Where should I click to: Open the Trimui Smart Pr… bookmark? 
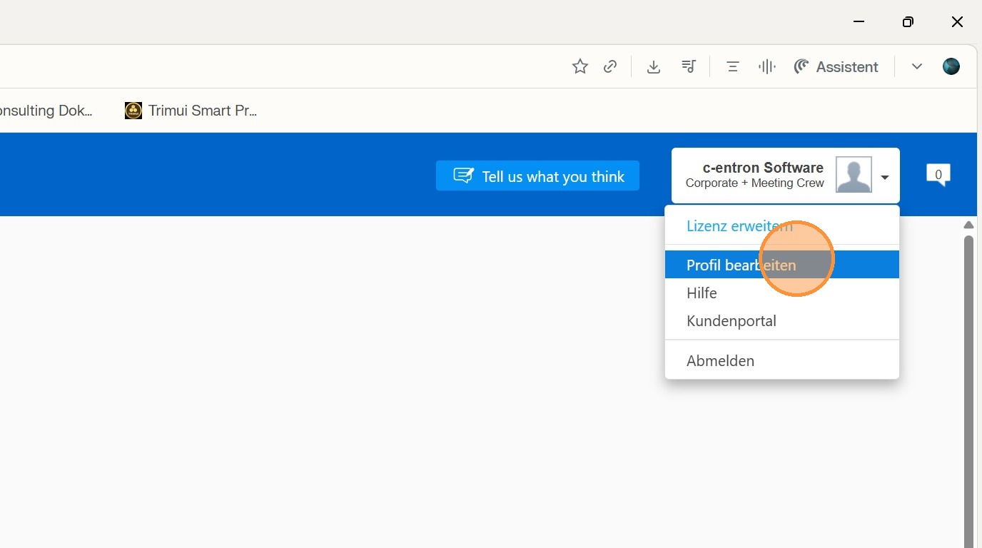(191, 111)
